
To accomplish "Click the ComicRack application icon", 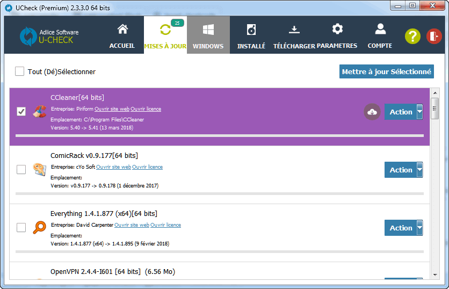I will pyautogui.click(x=39, y=170).
